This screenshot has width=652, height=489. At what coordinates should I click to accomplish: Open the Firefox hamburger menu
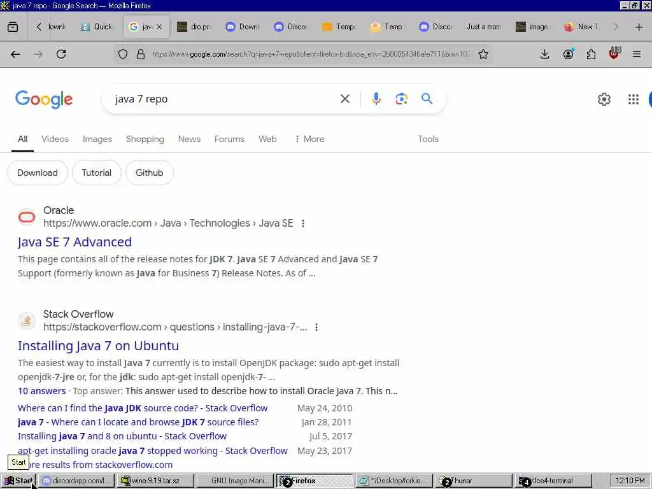tap(637, 54)
